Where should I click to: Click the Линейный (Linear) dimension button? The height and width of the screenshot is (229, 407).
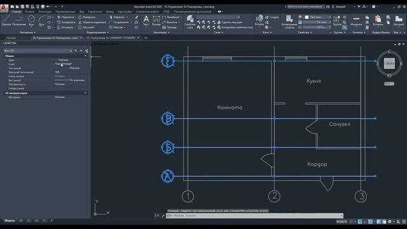coord(171,17)
